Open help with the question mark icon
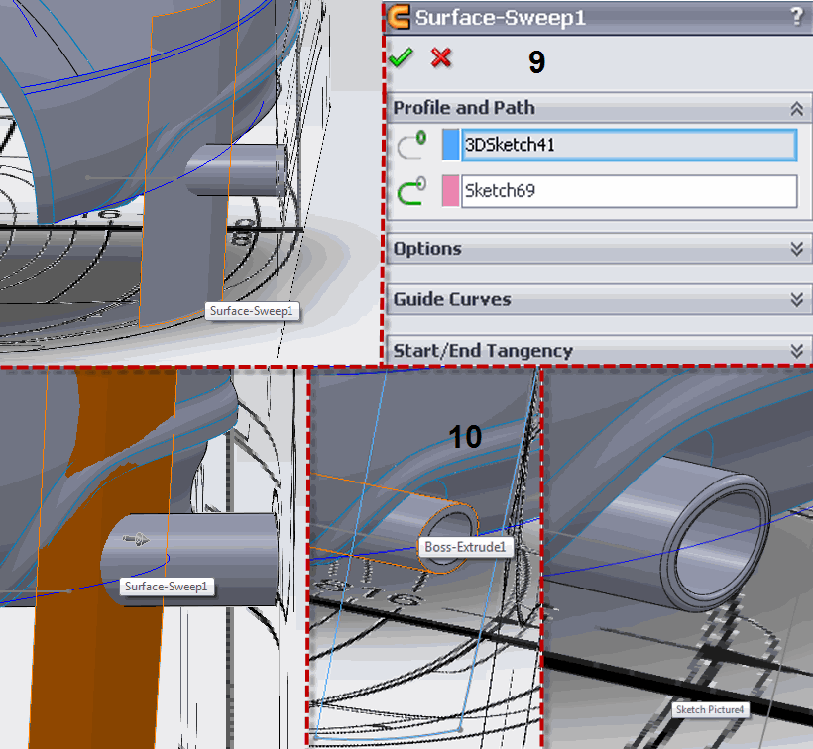 coord(796,17)
